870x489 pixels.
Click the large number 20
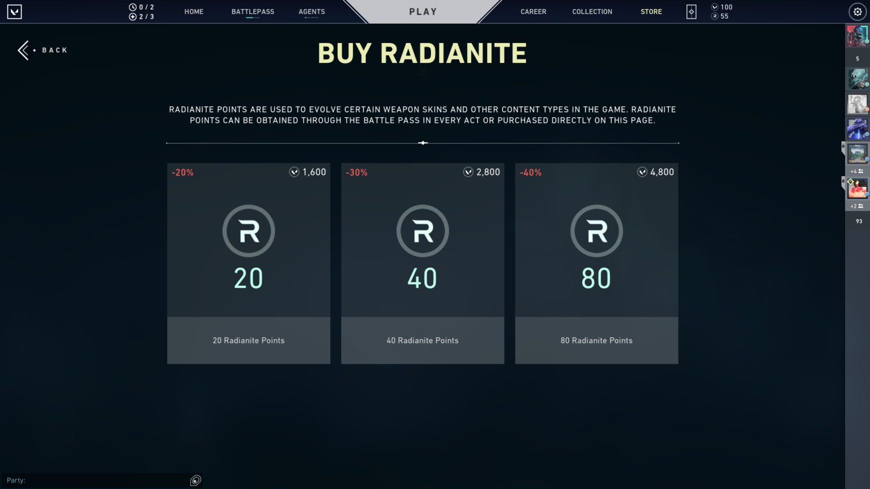coord(249,278)
